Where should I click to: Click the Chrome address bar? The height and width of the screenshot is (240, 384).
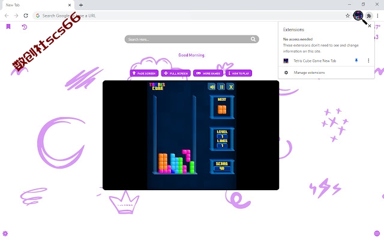(192, 16)
